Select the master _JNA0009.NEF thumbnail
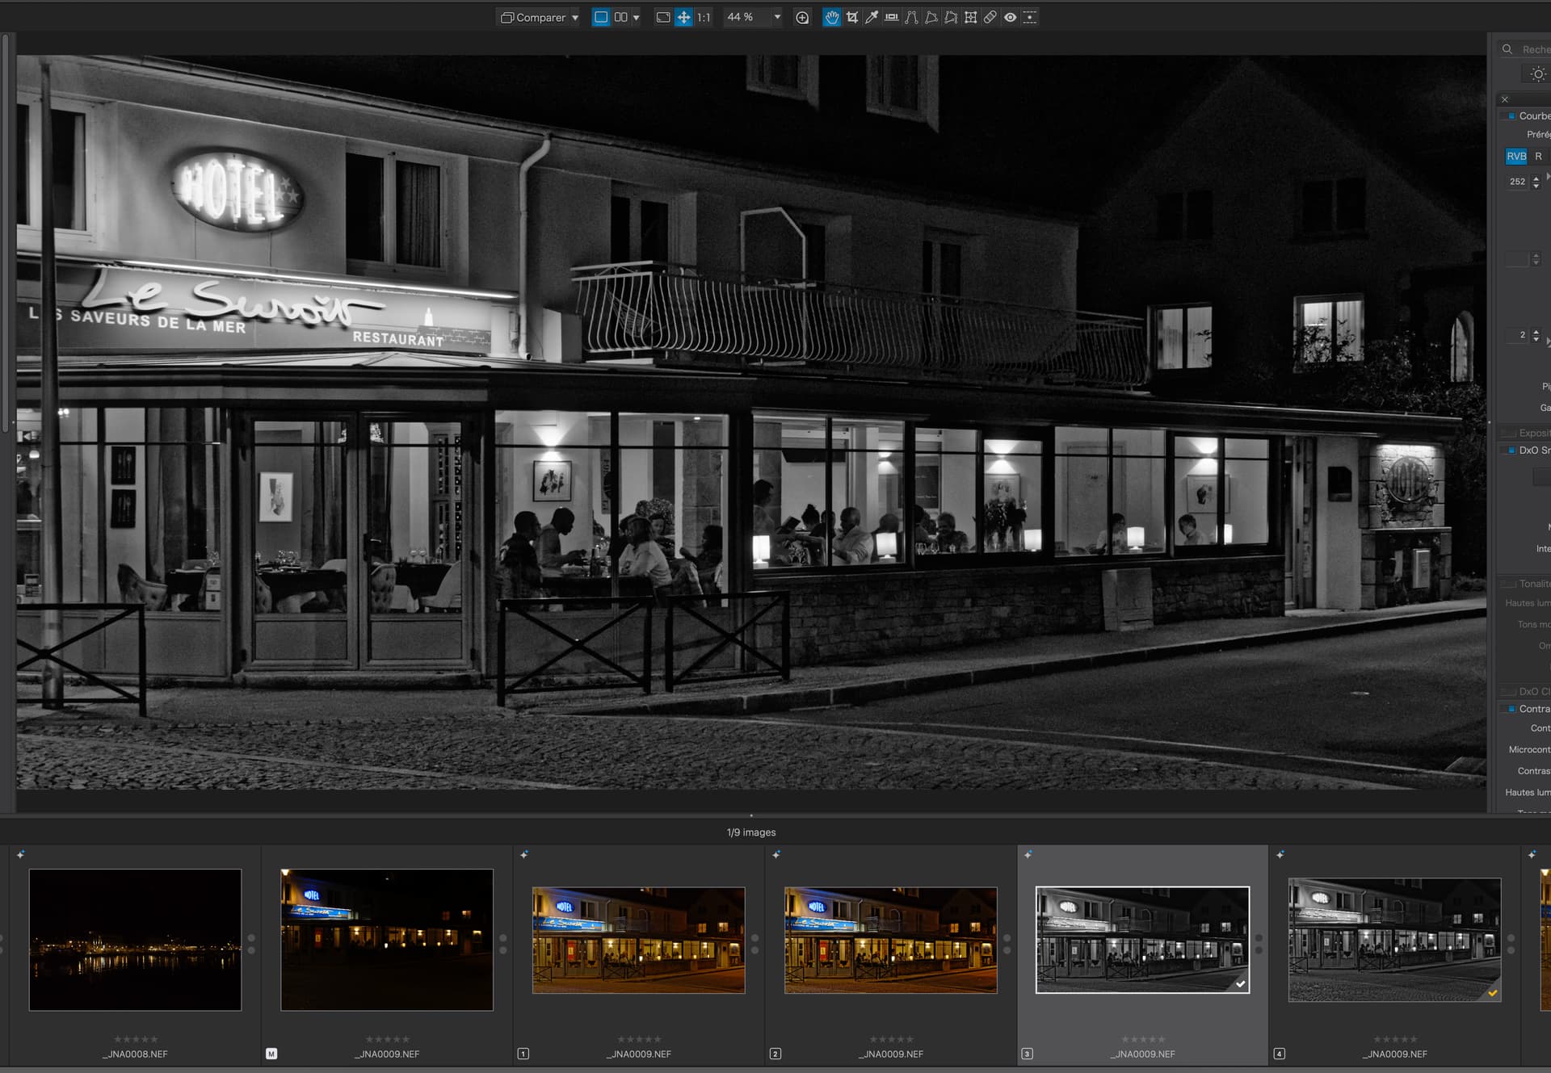1551x1073 pixels. [x=387, y=940]
